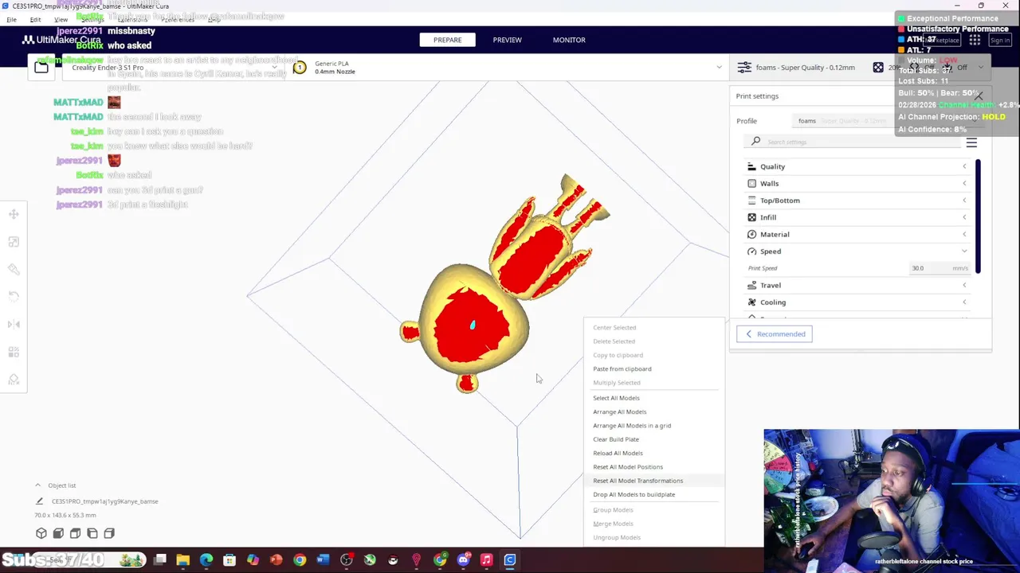This screenshot has height=573, width=1020.
Task: Close the Print settings panel
Action: (x=979, y=96)
